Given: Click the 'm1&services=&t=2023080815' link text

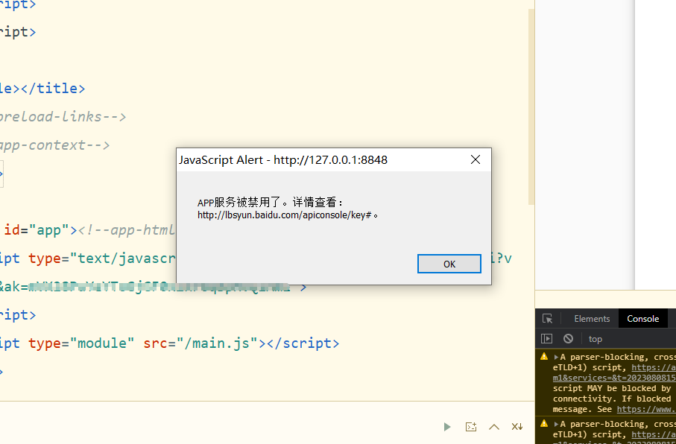Looking at the screenshot, I should pos(614,378).
